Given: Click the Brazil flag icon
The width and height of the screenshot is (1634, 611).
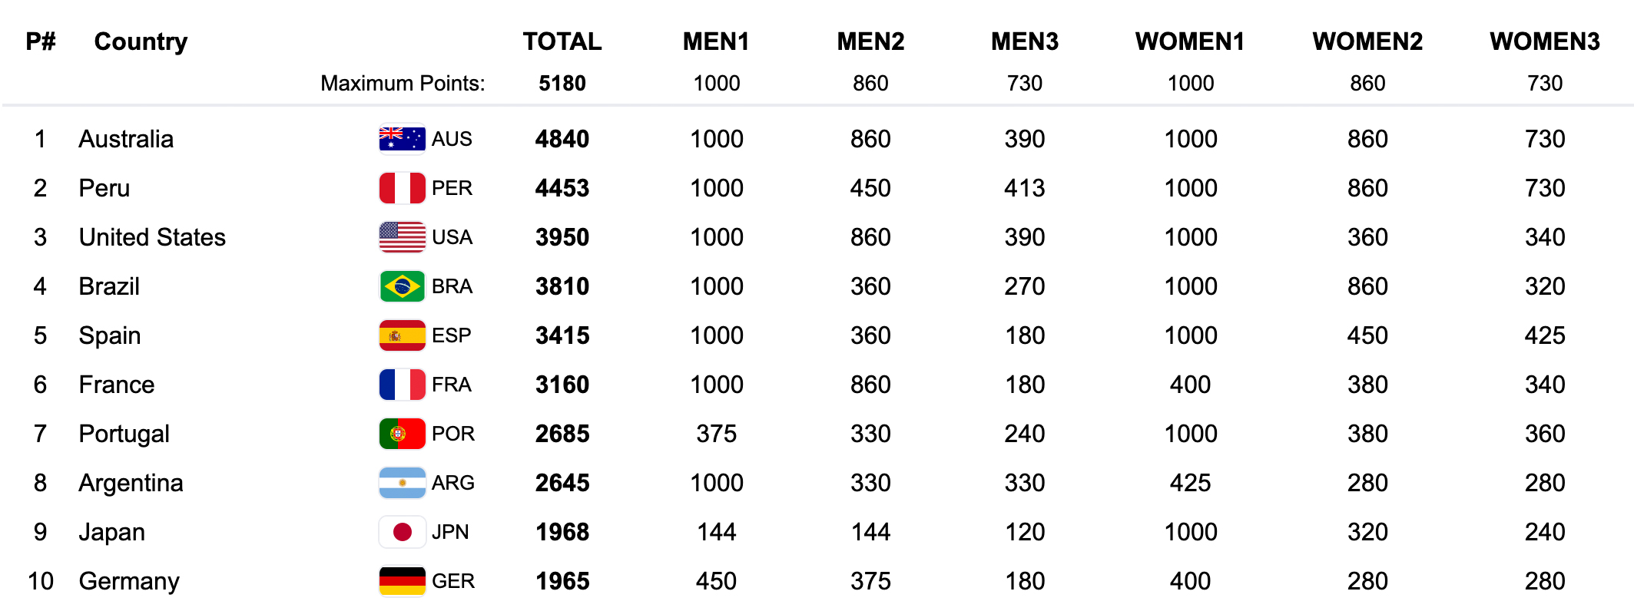Looking at the screenshot, I should point(402,286).
